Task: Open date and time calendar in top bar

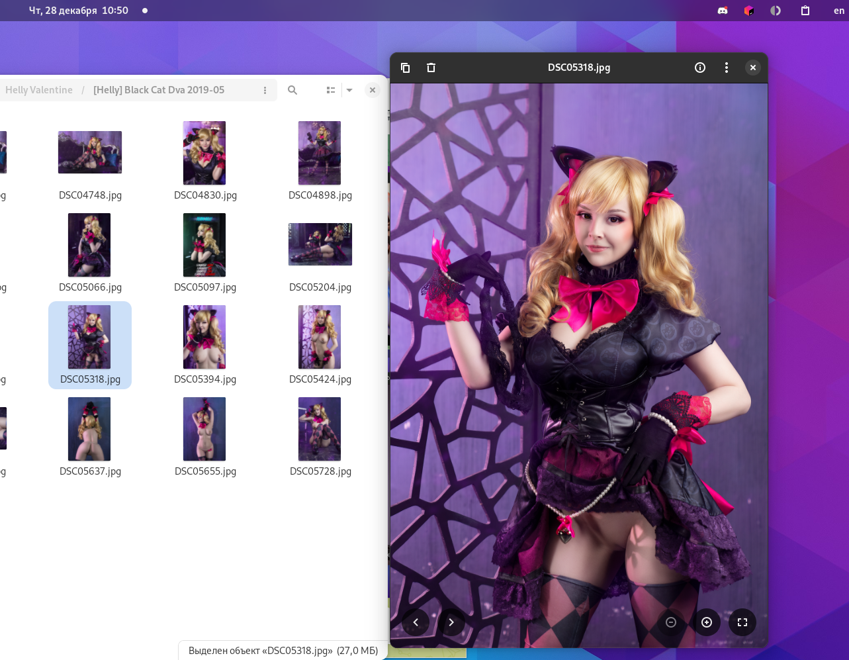Action: 79,11
